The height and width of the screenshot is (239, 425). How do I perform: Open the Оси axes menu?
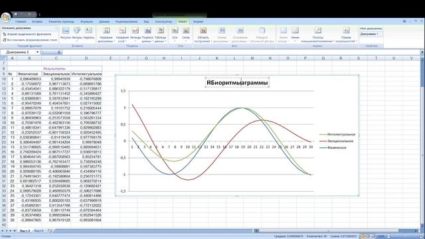[x=175, y=35]
